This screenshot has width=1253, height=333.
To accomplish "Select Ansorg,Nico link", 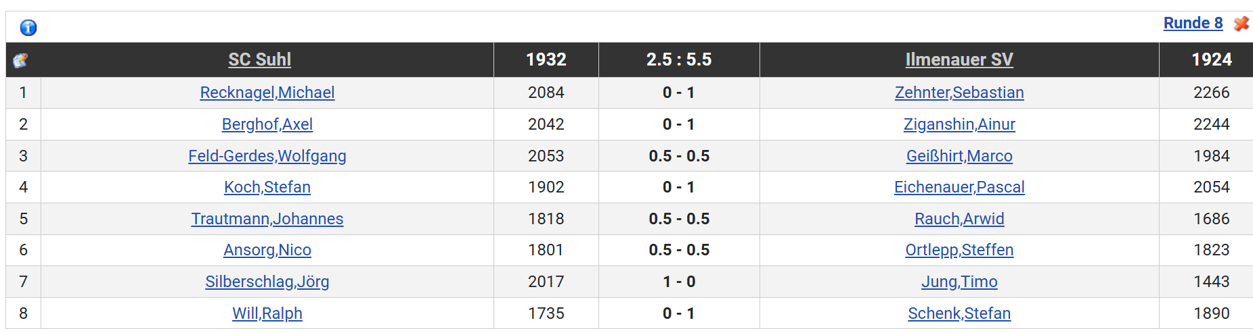I will [x=267, y=250].
